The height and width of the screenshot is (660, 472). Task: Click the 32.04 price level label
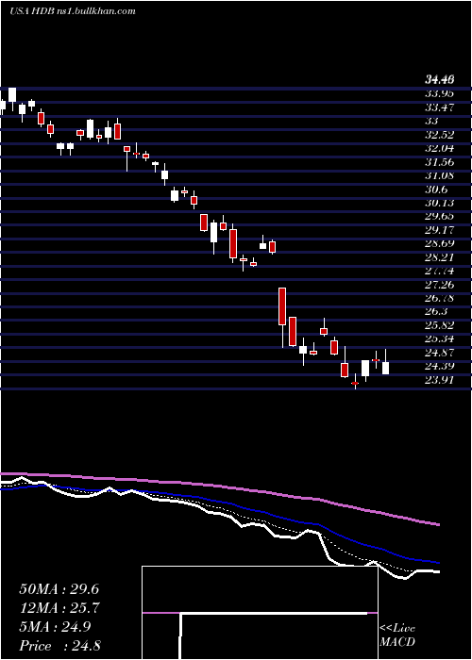439,148
